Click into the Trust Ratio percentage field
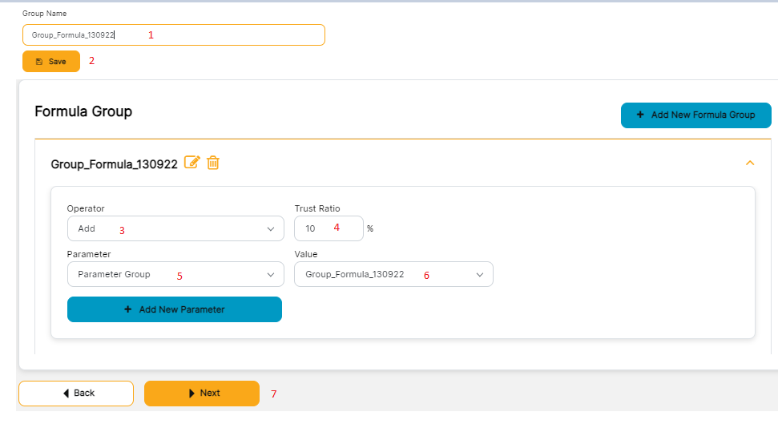The image size is (778, 432). [329, 228]
